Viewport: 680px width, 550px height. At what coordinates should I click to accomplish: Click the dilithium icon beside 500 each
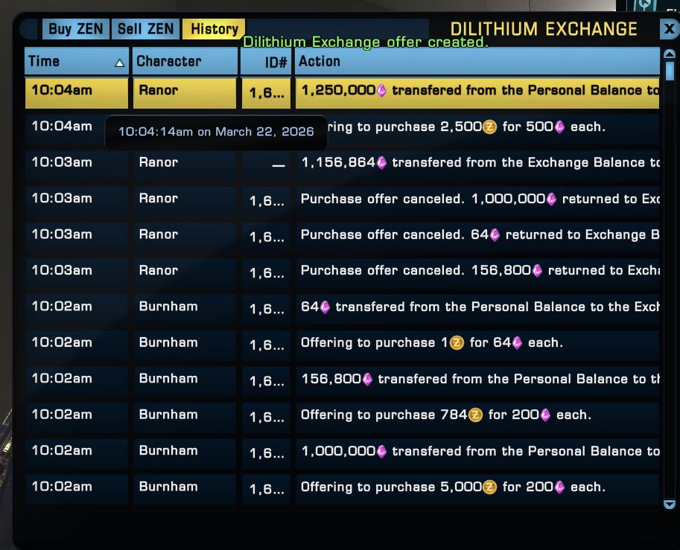click(560, 127)
